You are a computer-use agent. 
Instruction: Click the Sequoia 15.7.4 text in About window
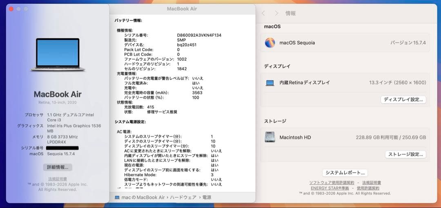tap(61, 154)
